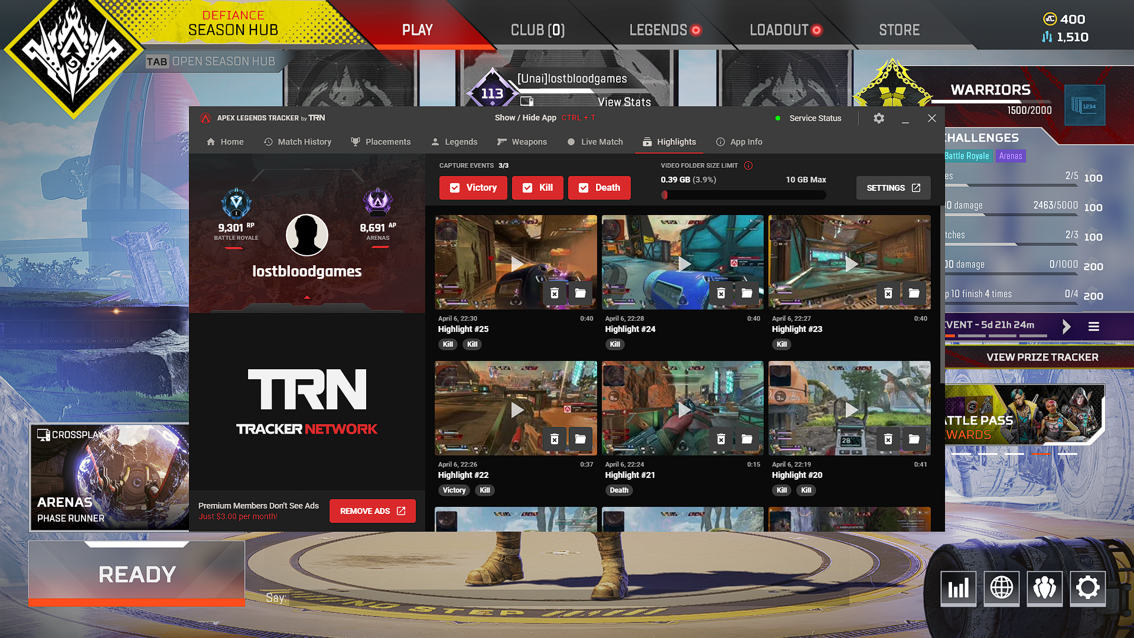Click the REMOVE ADS button
This screenshot has width=1134, height=638.
click(x=372, y=511)
